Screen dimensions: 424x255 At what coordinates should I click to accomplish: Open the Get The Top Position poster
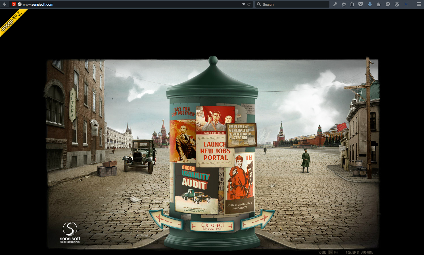183,133
